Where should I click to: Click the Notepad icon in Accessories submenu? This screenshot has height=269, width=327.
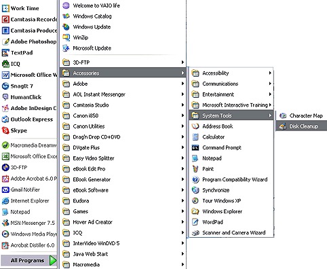pos(195,158)
